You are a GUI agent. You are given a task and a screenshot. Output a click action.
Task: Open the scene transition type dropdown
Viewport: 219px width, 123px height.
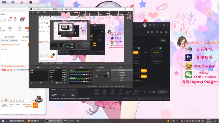click(x=102, y=70)
